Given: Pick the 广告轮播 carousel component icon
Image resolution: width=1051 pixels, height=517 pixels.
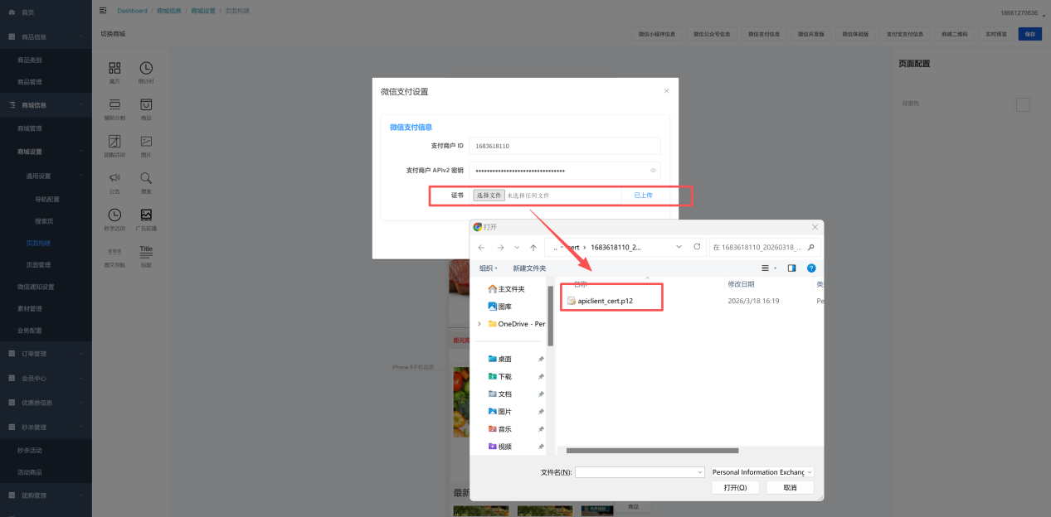Looking at the screenshot, I should coord(146,215).
